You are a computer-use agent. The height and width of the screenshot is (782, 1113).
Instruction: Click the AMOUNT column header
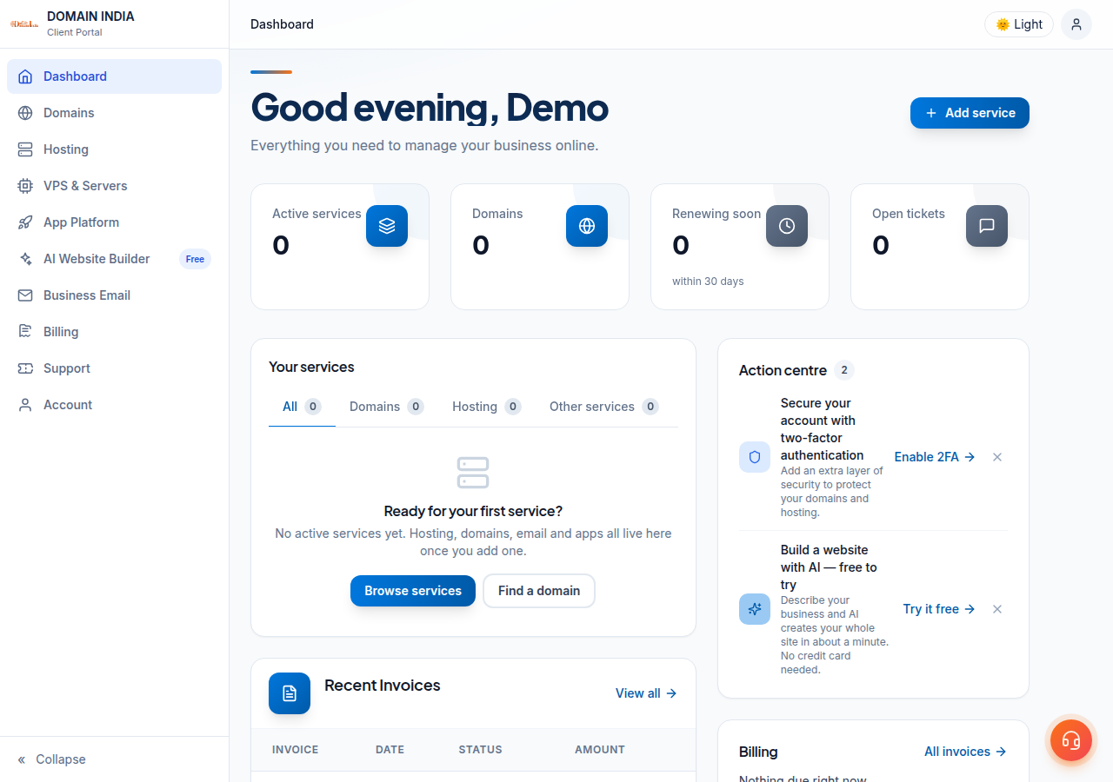[600, 750]
